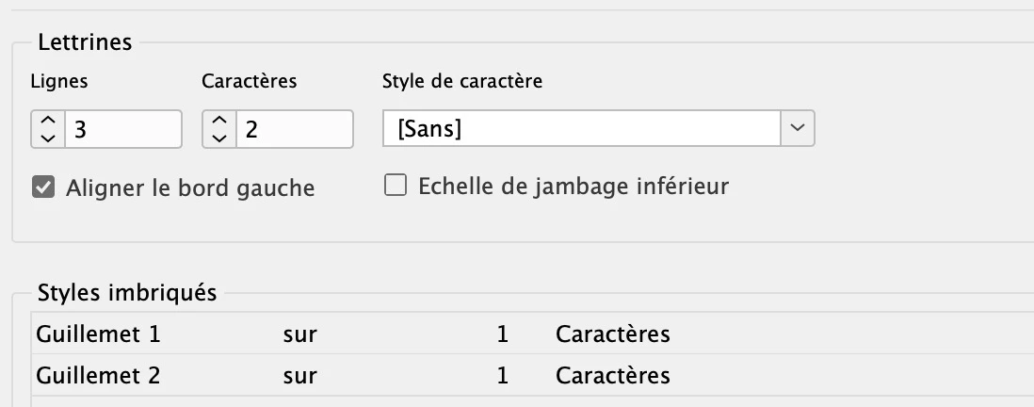Click the Lignes number field

tap(122, 129)
